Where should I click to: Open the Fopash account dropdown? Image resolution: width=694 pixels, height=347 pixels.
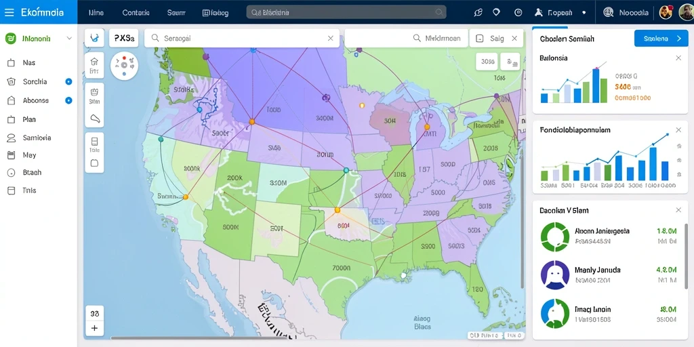(560, 13)
